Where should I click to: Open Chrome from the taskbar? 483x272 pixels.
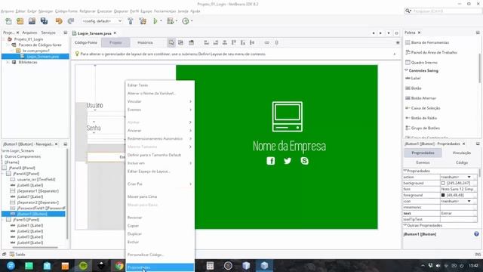[119, 265]
